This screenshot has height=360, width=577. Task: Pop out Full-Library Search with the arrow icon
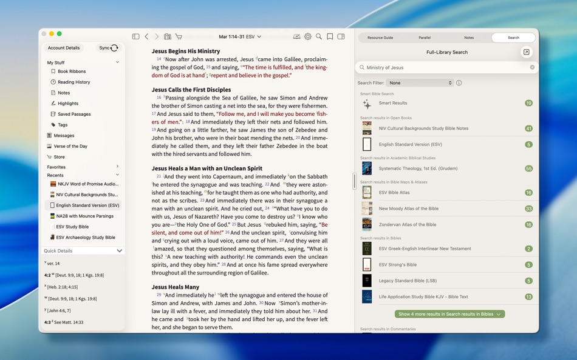tap(526, 52)
